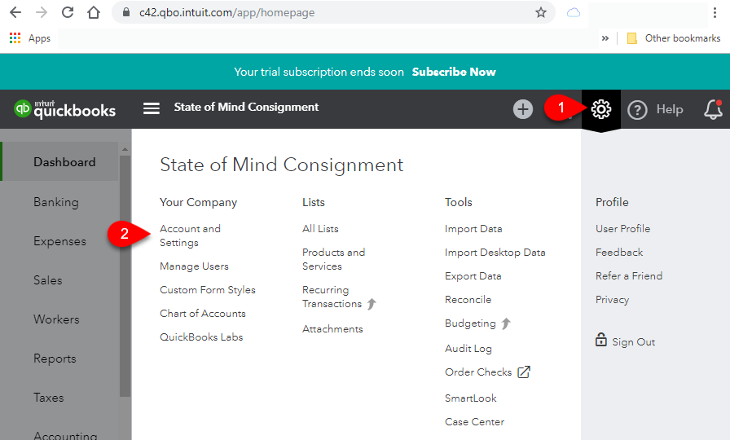The height and width of the screenshot is (440, 730).
Task: Open Account and Settings link
Action: click(190, 235)
